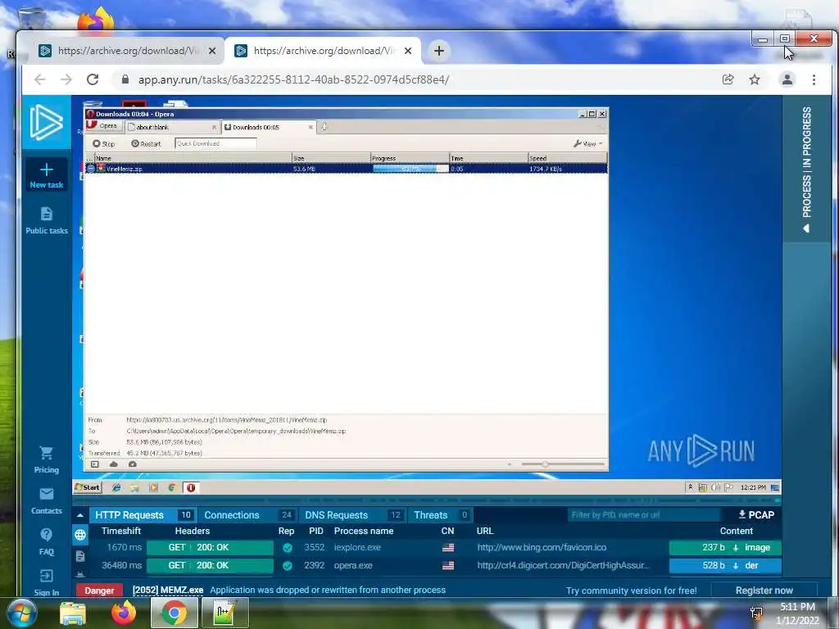Click the Opera menu button
Viewport: 839px width, 629px height.
pyautogui.click(x=104, y=125)
